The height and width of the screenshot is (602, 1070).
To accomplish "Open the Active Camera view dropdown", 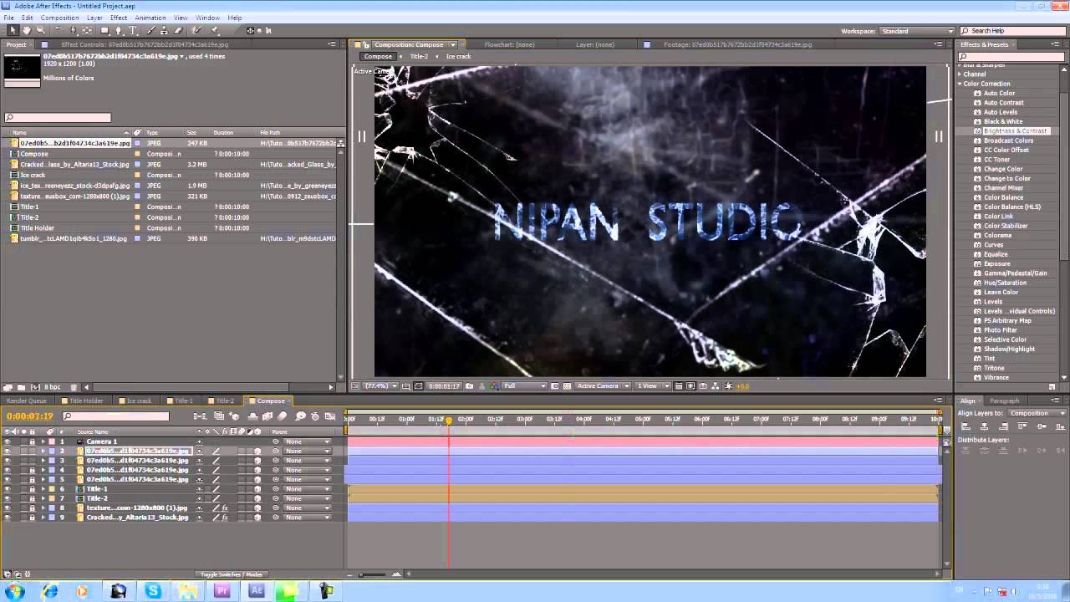I will [x=603, y=386].
